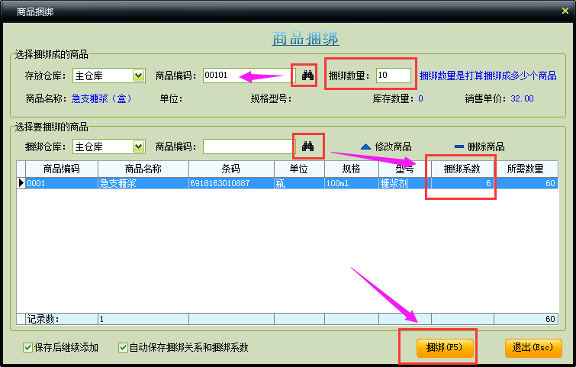Open the 存放仓库 dropdown
This screenshot has height=367, width=576.
[x=139, y=76]
